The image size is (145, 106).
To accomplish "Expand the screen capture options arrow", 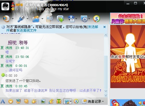I will (x=71, y=102).
